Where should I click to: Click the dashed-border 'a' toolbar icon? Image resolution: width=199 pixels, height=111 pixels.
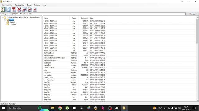coord(30,10)
